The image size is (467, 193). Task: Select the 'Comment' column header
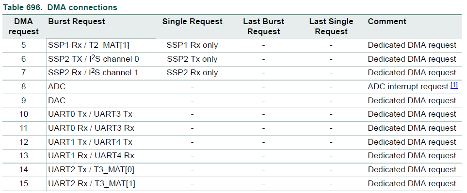387,22
